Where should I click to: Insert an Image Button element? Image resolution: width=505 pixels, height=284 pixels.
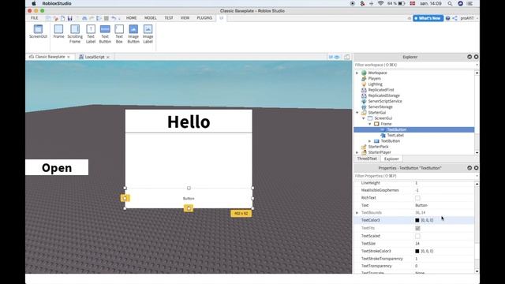[x=133, y=34]
